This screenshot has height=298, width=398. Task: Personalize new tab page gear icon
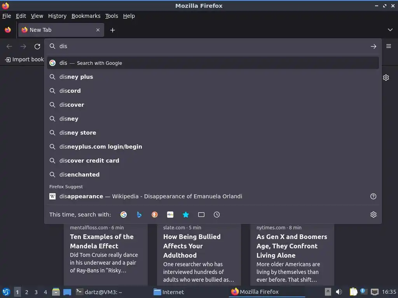point(386,78)
